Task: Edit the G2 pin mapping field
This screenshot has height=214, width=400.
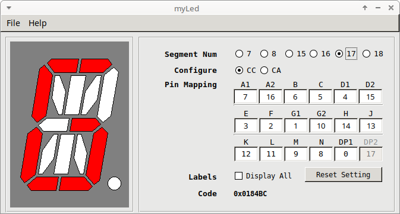Action: (321, 126)
